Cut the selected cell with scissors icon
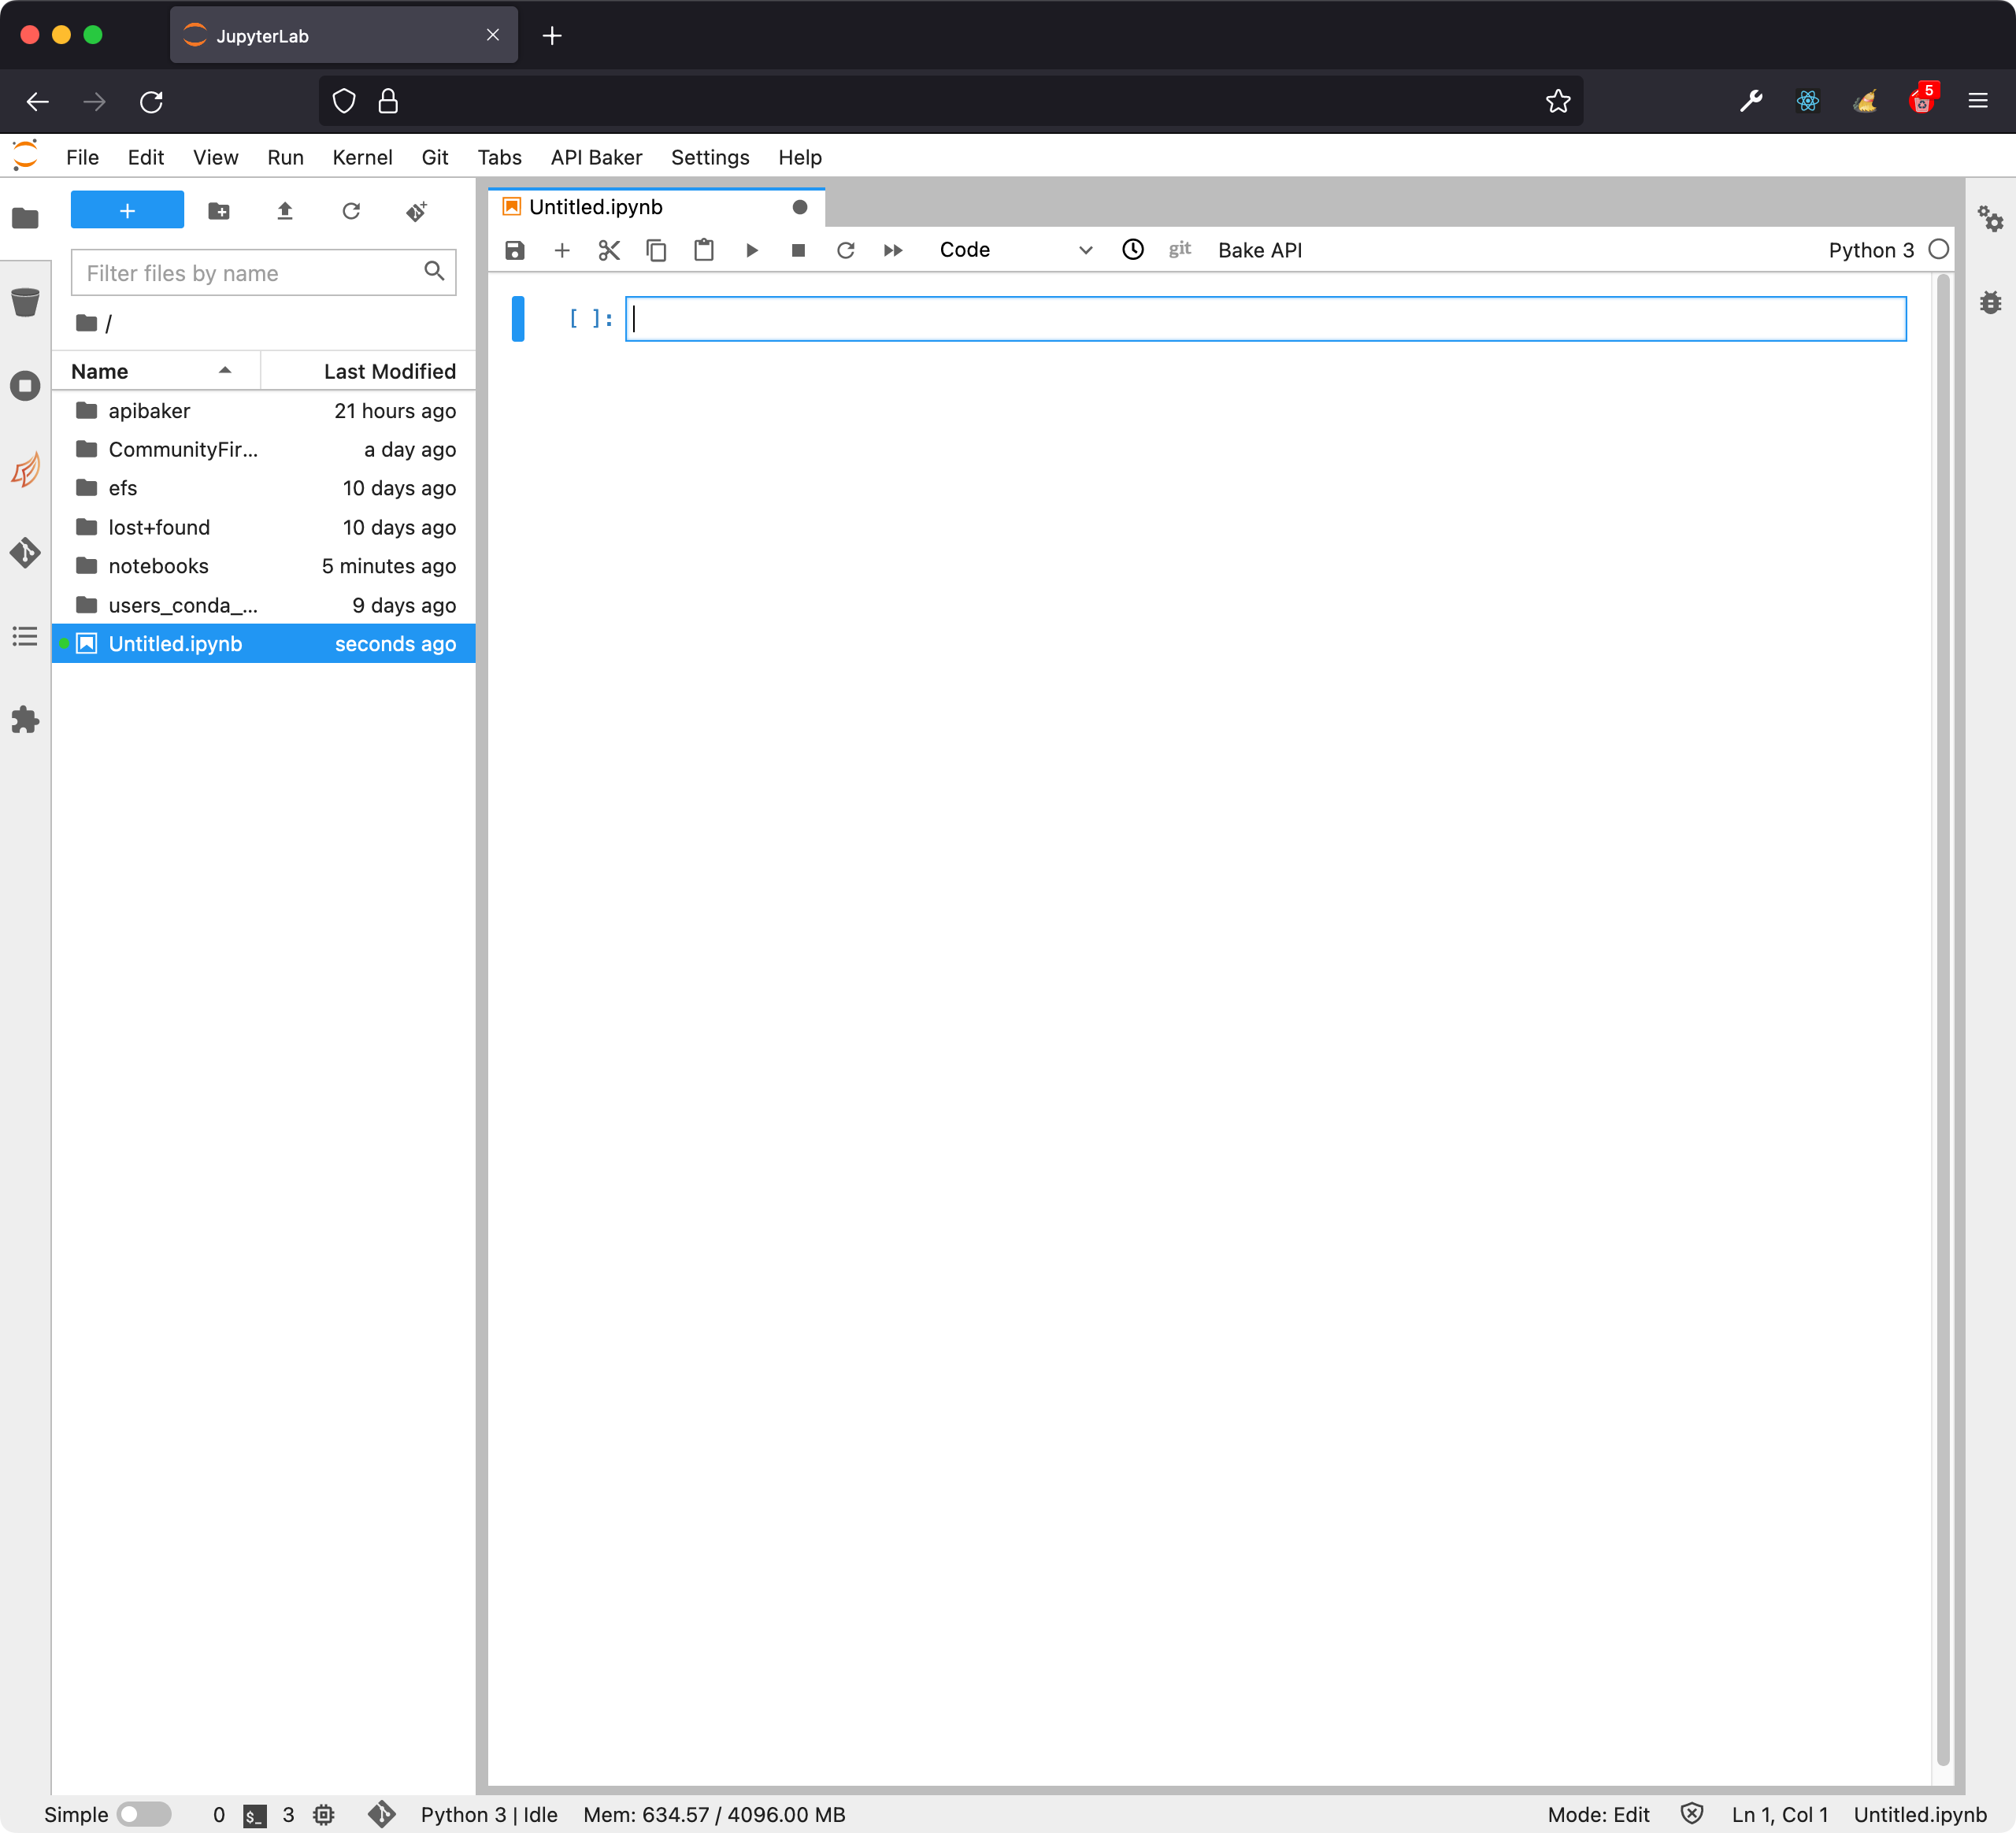The width and height of the screenshot is (2016, 1833). [x=609, y=250]
